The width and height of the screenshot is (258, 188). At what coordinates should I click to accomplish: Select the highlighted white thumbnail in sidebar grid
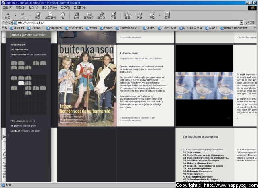coord(21,83)
